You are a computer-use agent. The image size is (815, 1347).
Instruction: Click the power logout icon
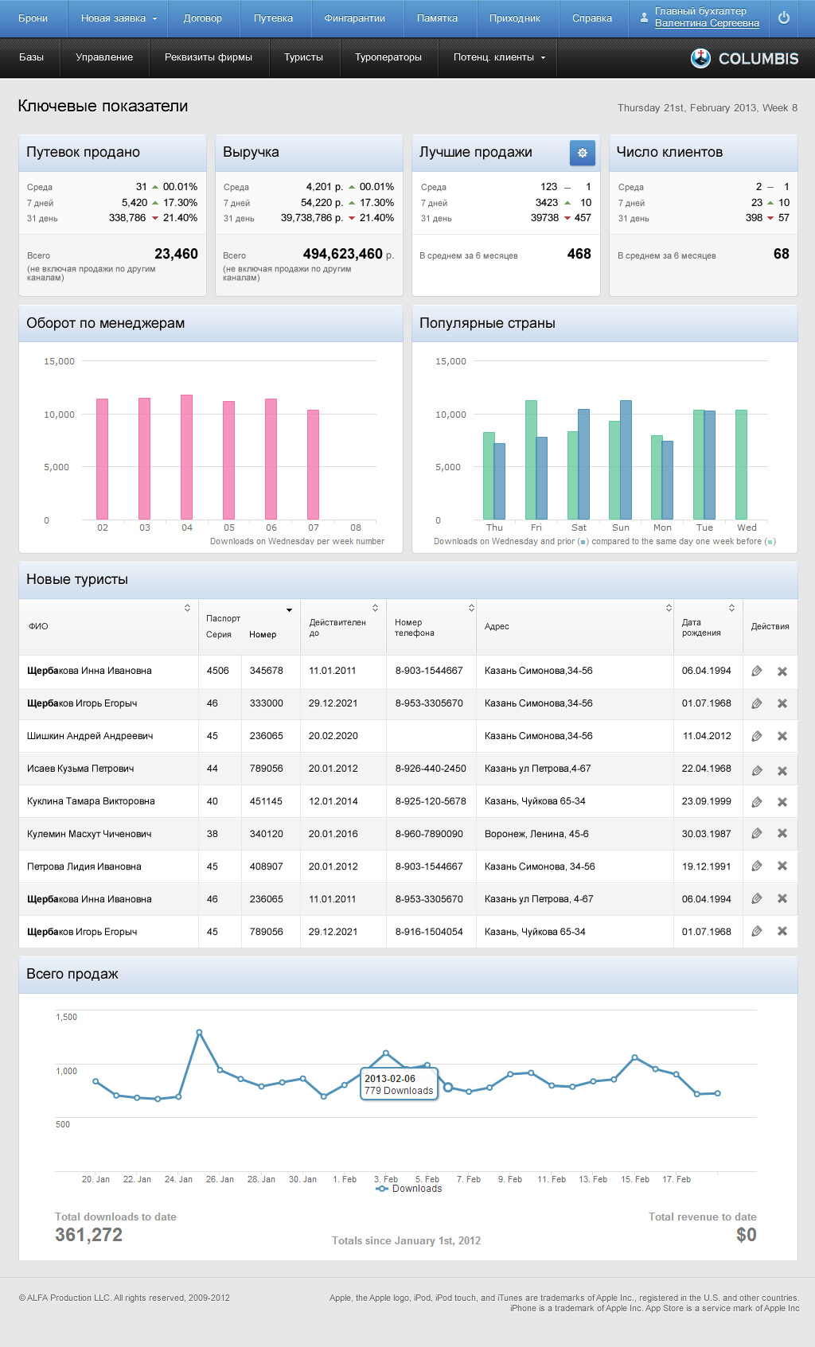(784, 18)
